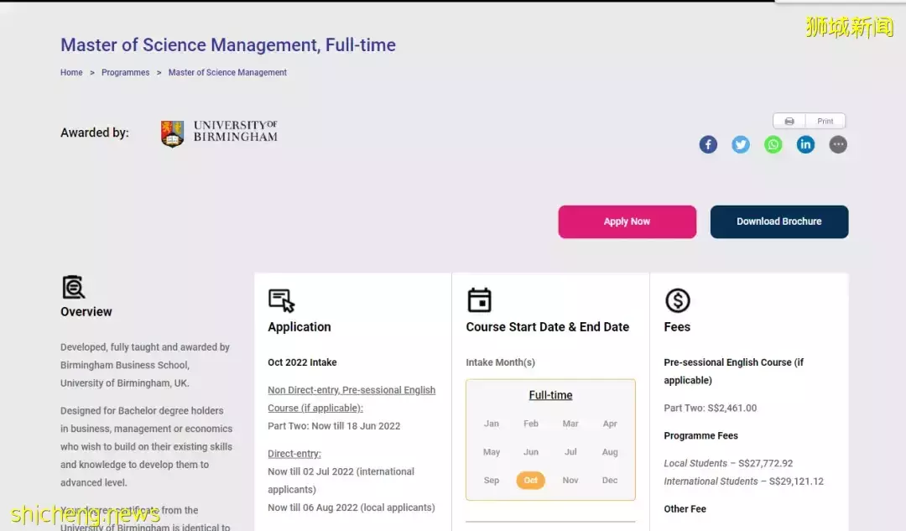Screen dimensions: 906x531
Task: Select Master of Science Management breadcrumb
Action: click(x=227, y=73)
